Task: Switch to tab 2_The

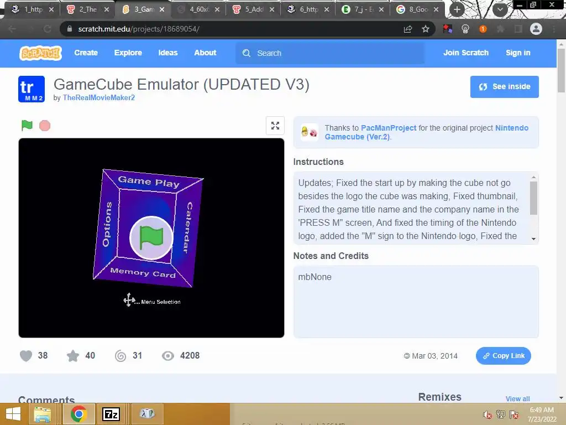Action: coord(88,9)
